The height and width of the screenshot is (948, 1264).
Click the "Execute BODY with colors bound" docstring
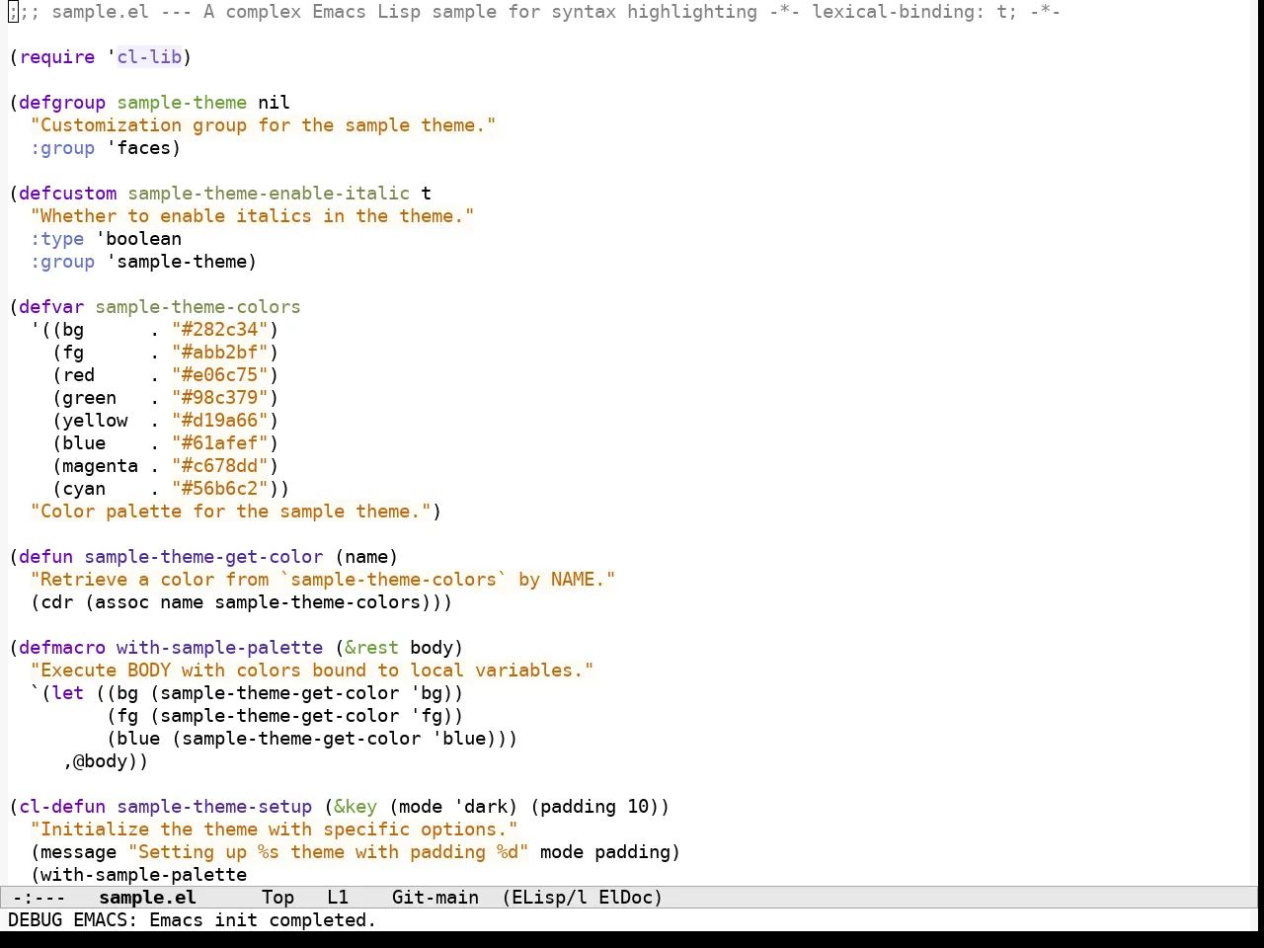click(x=312, y=671)
